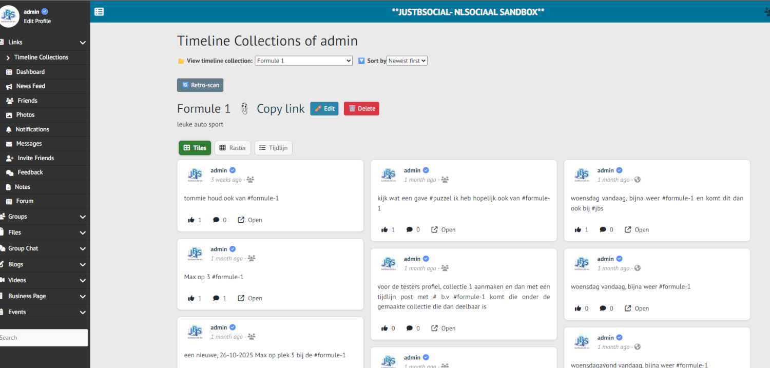Like the 'tommie houd ook van' post
The height and width of the screenshot is (368, 770).
coord(191,220)
